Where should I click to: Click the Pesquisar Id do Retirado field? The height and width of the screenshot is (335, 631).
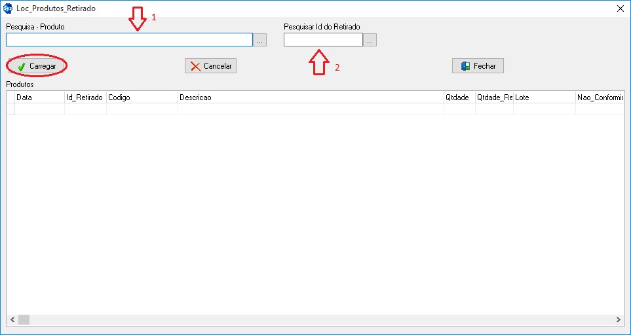coord(323,40)
